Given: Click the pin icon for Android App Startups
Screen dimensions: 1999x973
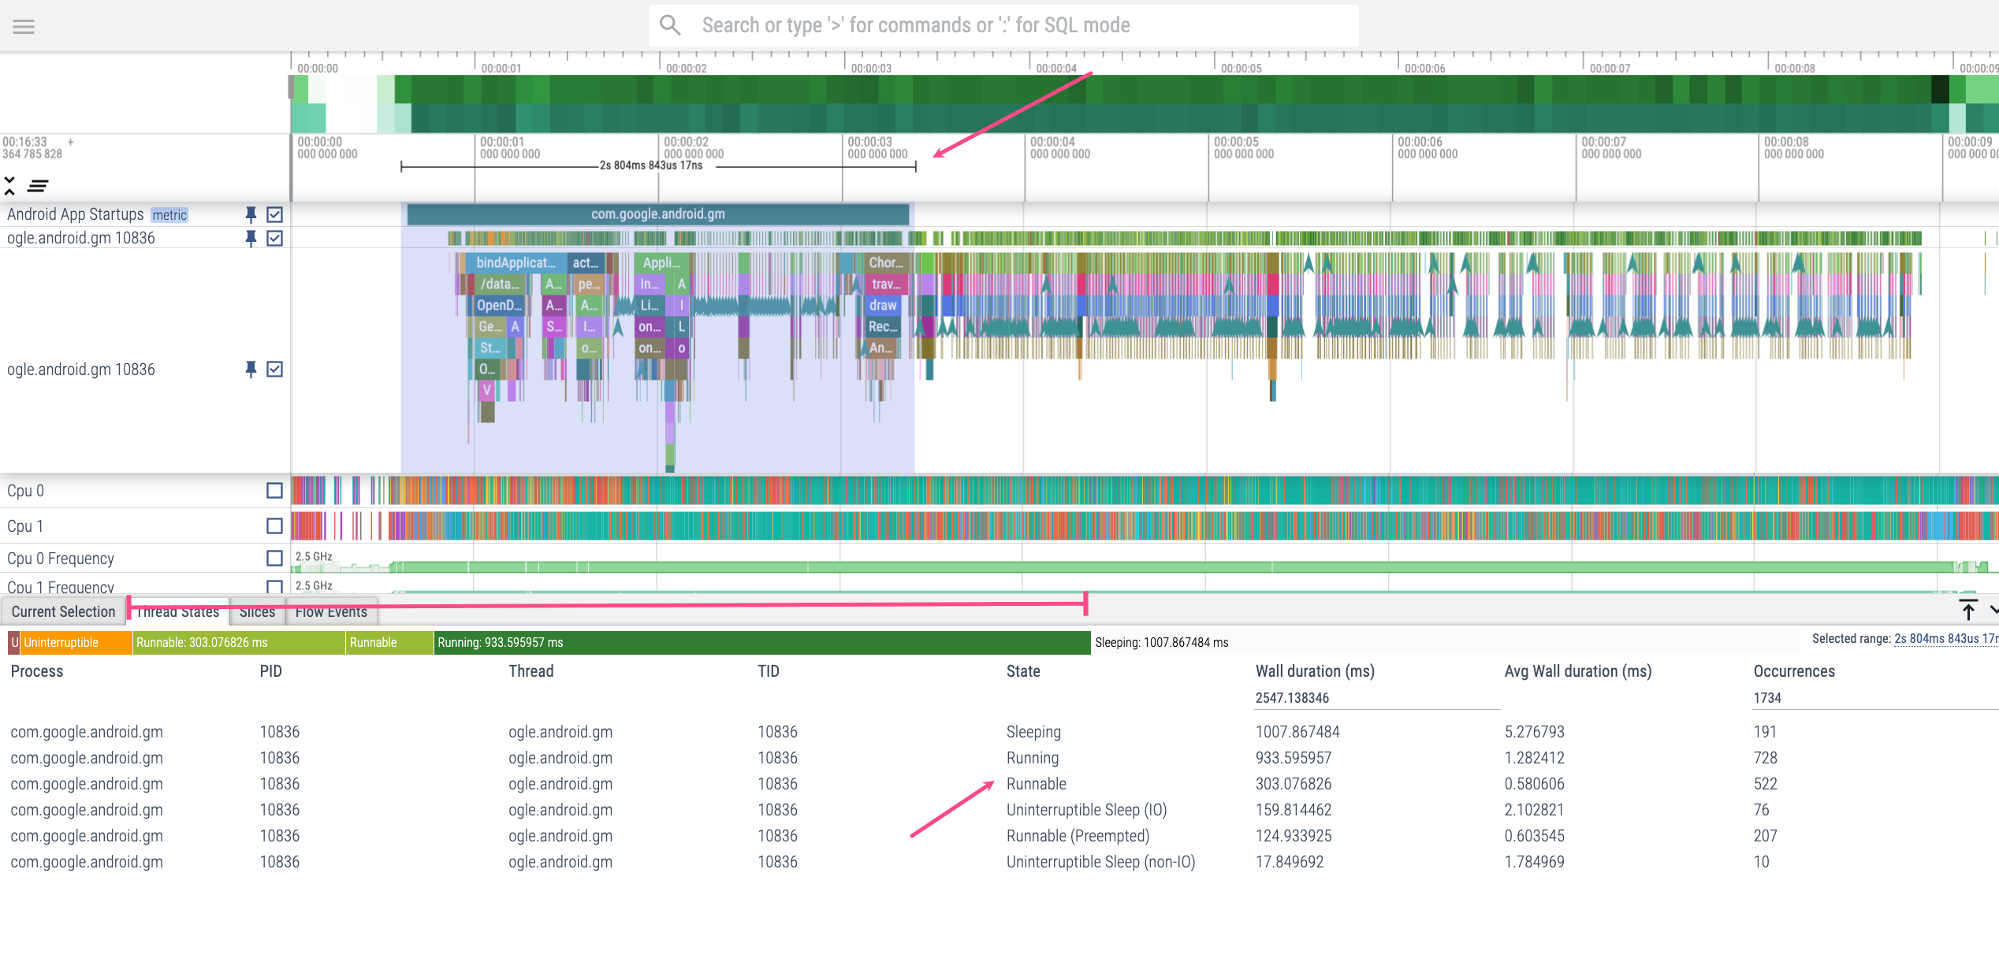Looking at the screenshot, I should click(x=248, y=214).
